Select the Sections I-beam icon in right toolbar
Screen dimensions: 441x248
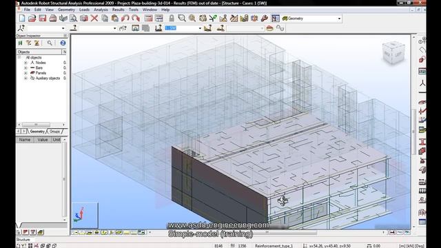(422, 142)
